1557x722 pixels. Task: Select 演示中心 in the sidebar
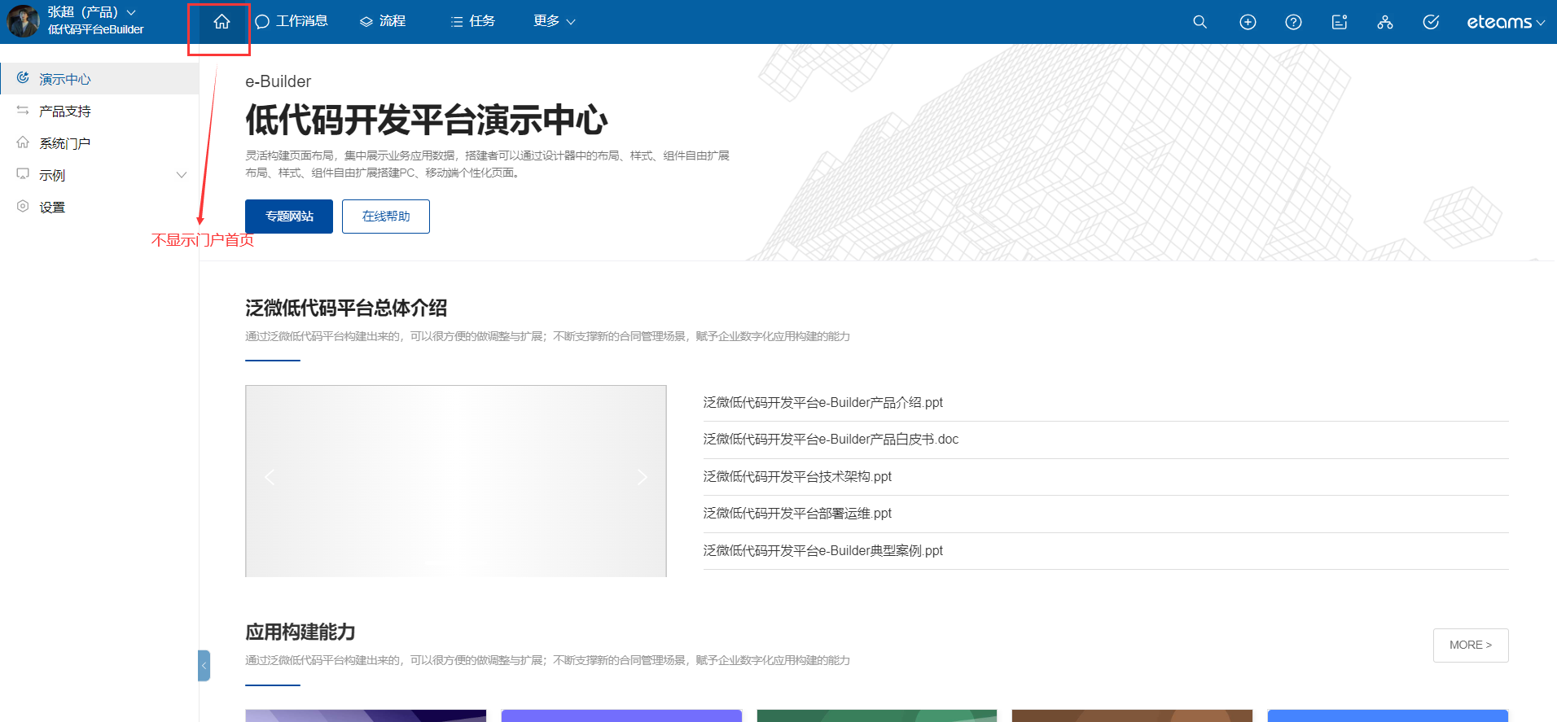(99, 79)
